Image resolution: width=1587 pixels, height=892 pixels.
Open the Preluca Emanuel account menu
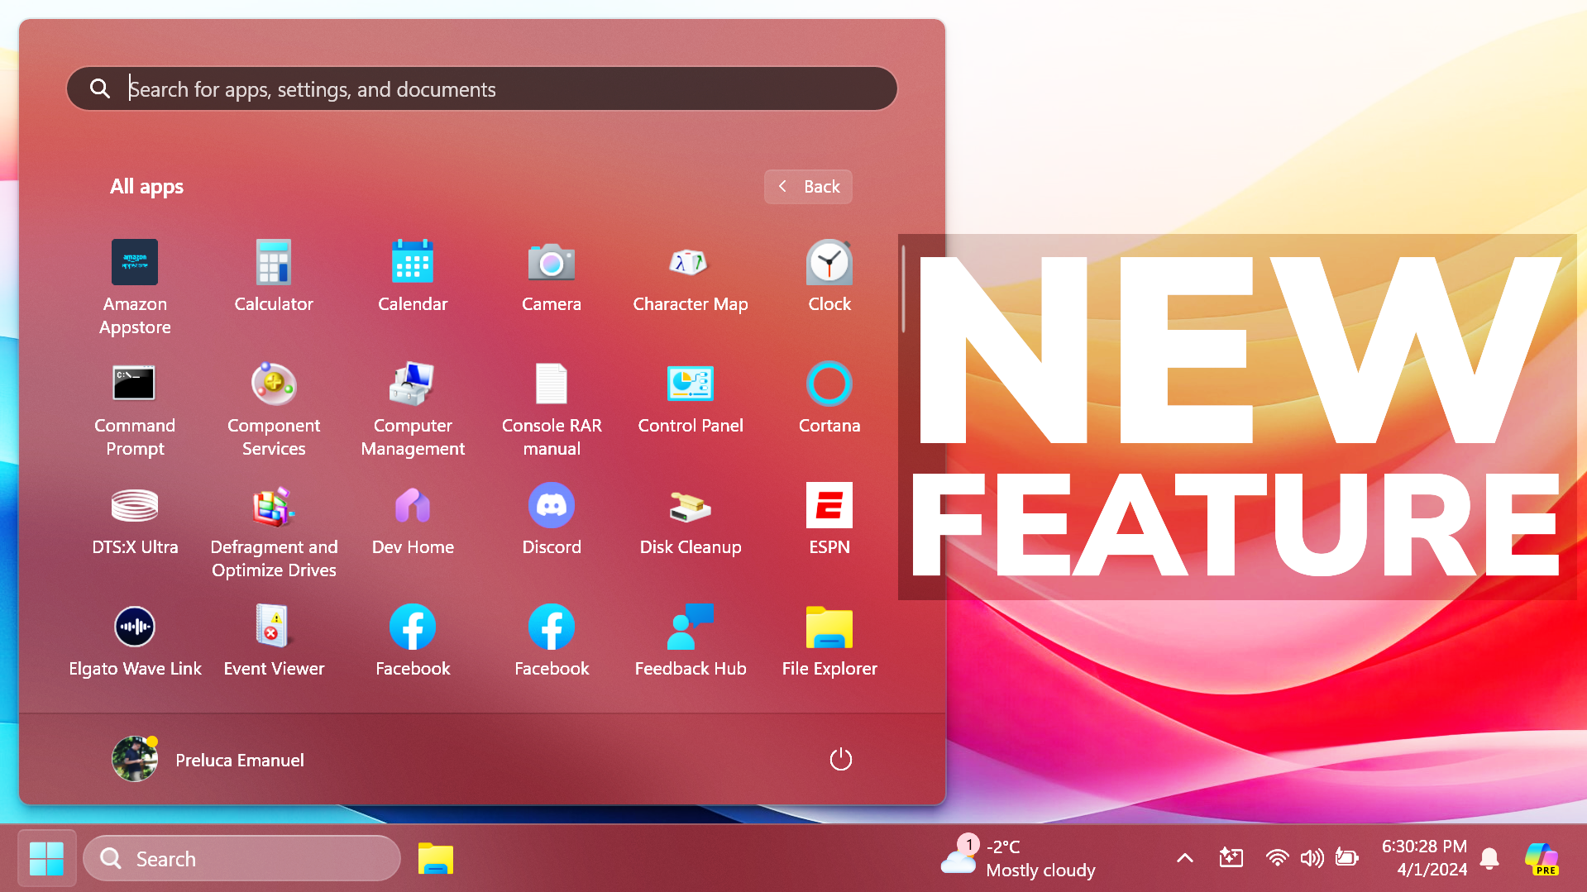pos(208,759)
